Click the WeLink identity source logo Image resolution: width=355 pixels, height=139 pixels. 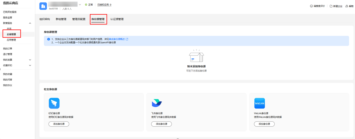coord(259,103)
